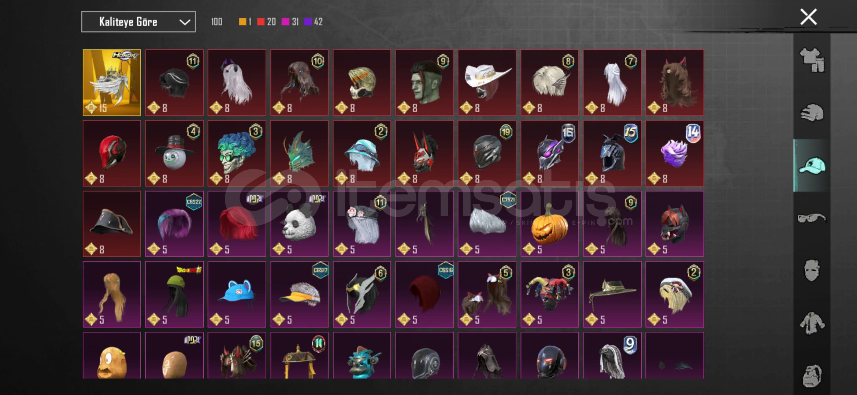857x395 pixels.
Task: Select the panda head mask item
Action: 299,224
